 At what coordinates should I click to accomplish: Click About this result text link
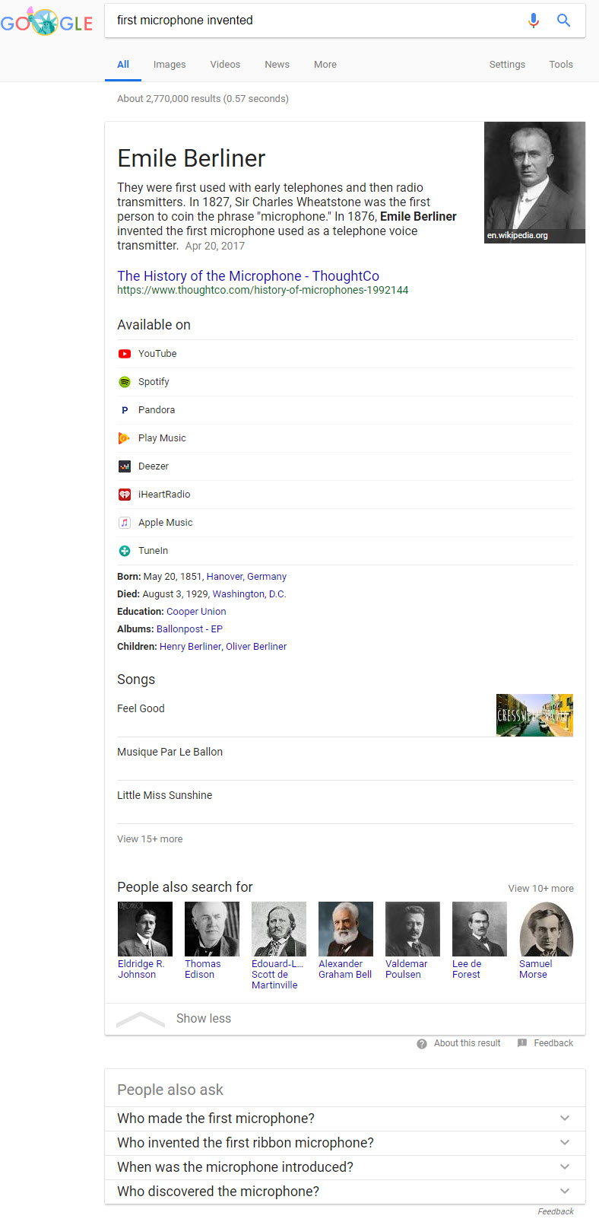[x=467, y=1043]
